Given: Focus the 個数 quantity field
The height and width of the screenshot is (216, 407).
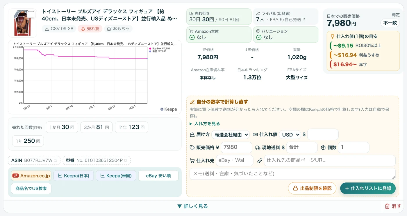Looking at the screenshot, I should 354,147.
